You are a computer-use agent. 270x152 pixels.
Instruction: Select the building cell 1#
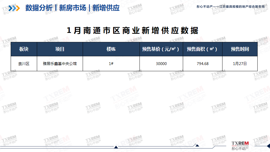click(x=111, y=64)
